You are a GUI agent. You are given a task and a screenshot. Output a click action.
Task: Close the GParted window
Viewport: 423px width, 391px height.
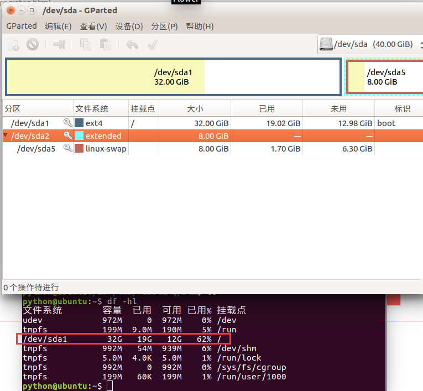click(11, 11)
